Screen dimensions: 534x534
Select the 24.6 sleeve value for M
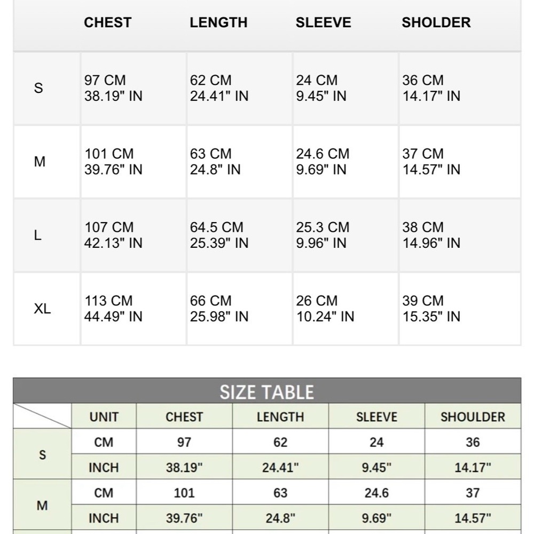376,492
